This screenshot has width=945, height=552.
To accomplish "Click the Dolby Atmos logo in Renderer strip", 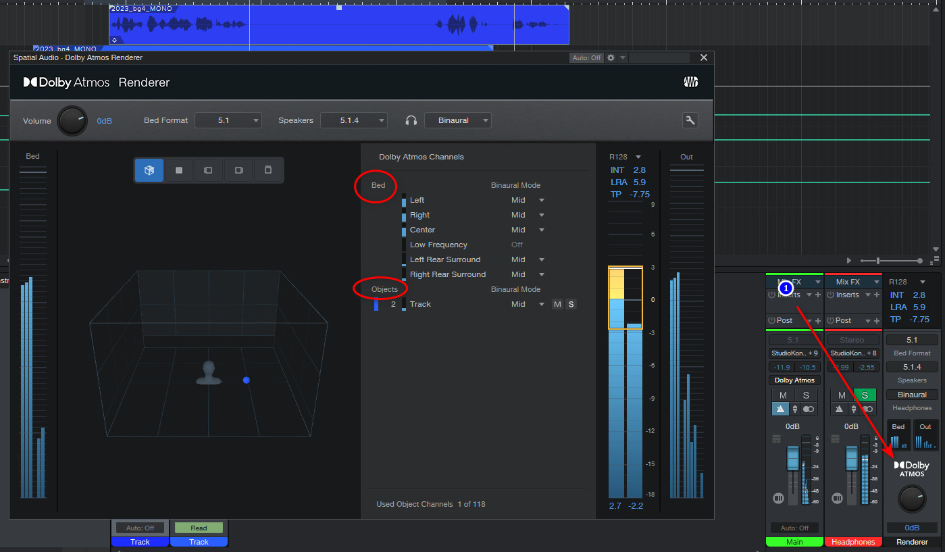I will point(912,468).
